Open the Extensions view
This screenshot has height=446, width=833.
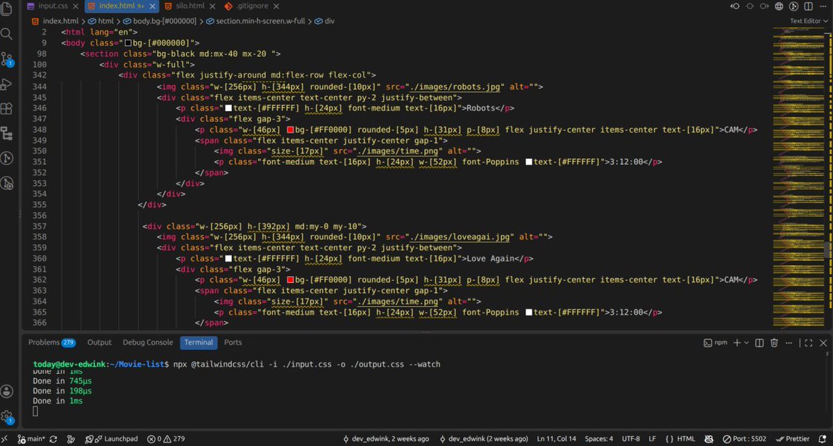(7, 109)
